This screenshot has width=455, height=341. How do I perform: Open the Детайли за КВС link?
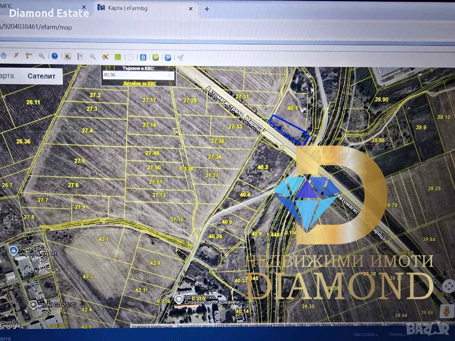(x=140, y=83)
